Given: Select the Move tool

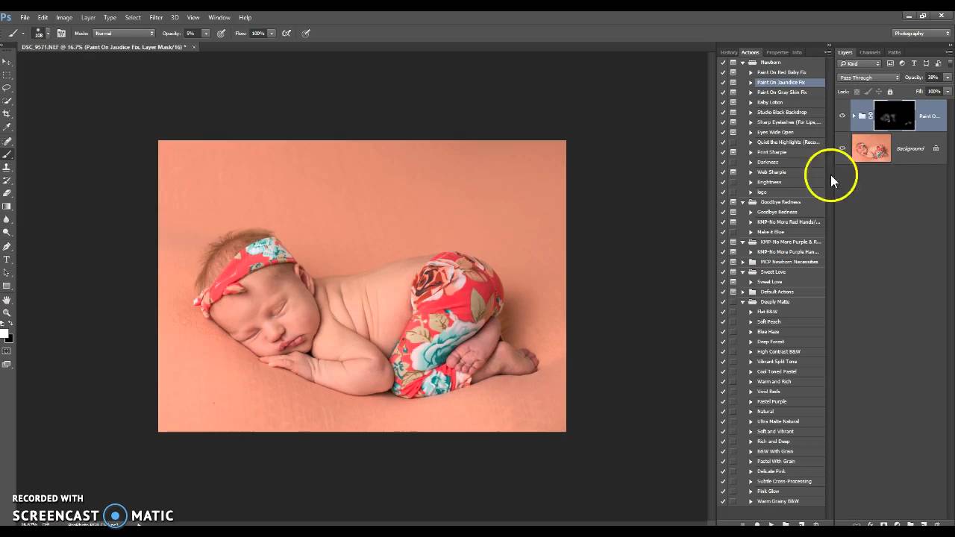Looking at the screenshot, I should [7, 62].
